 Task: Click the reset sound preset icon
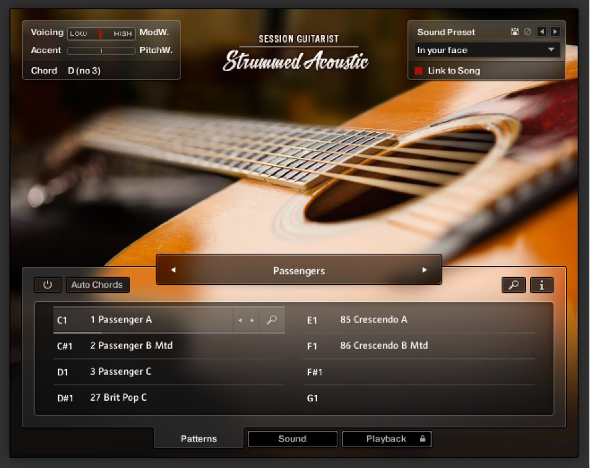point(527,31)
